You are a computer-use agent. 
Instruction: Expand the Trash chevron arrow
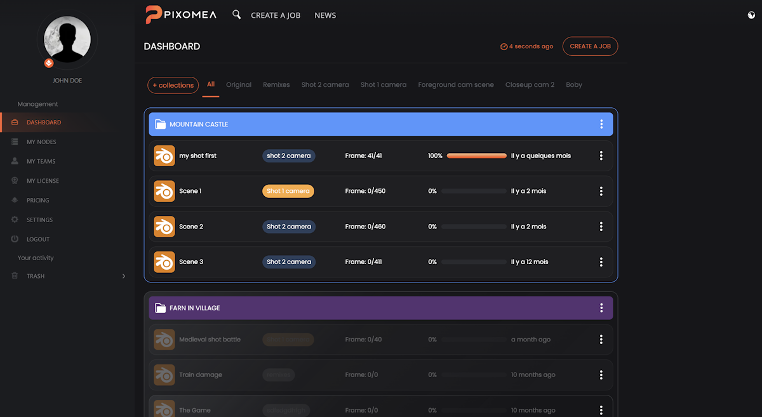pos(124,276)
